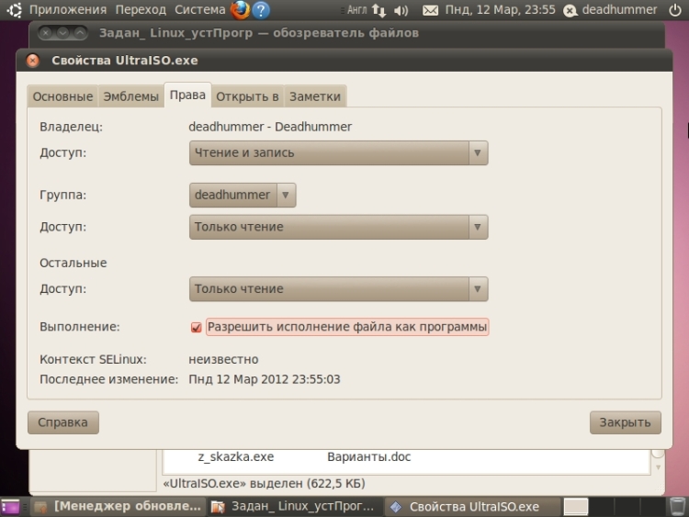Open the sound volume indicator
Image resolution: width=689 pixels, height=517 pixels.
(401, 10)
